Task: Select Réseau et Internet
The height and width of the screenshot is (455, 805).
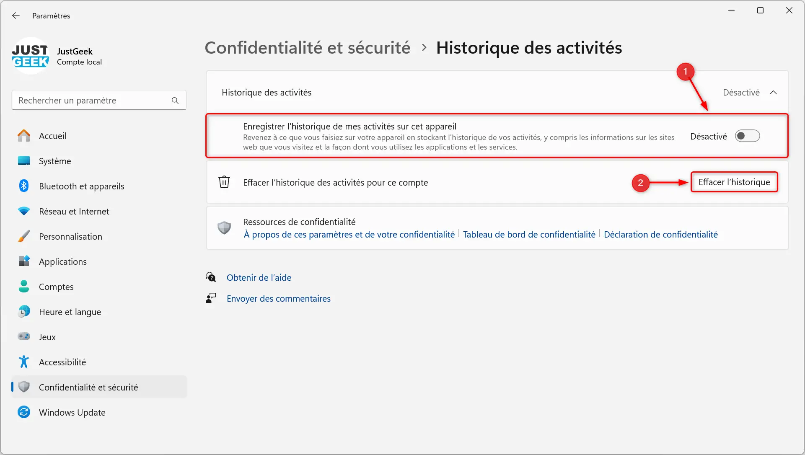Action: pos(99,211)
